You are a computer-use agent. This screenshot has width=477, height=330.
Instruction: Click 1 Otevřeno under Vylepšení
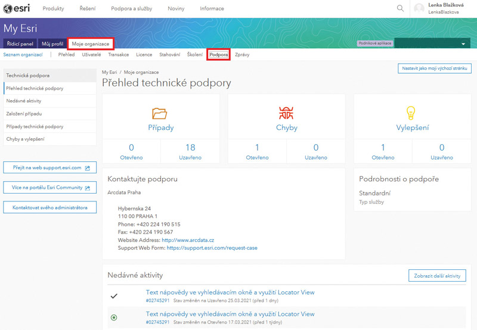point(383,151)
